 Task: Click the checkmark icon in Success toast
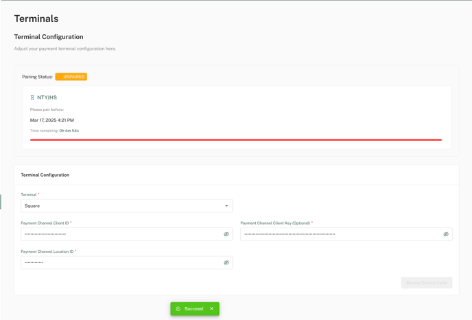point(178,309)
